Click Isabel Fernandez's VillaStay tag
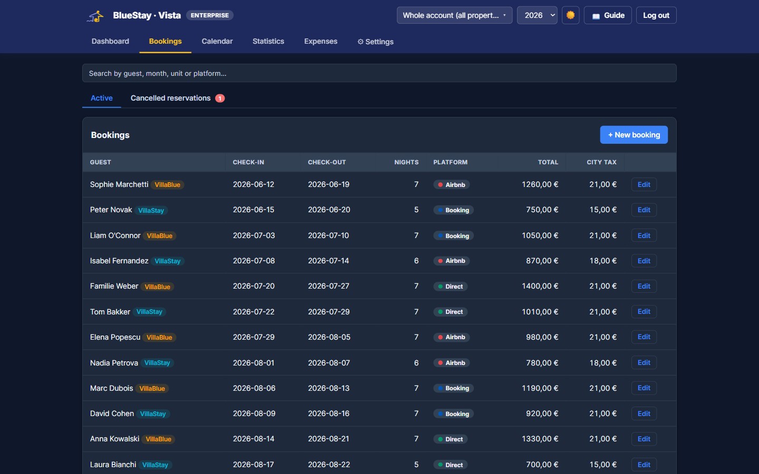The image size is (759, 474). [168, 261]
